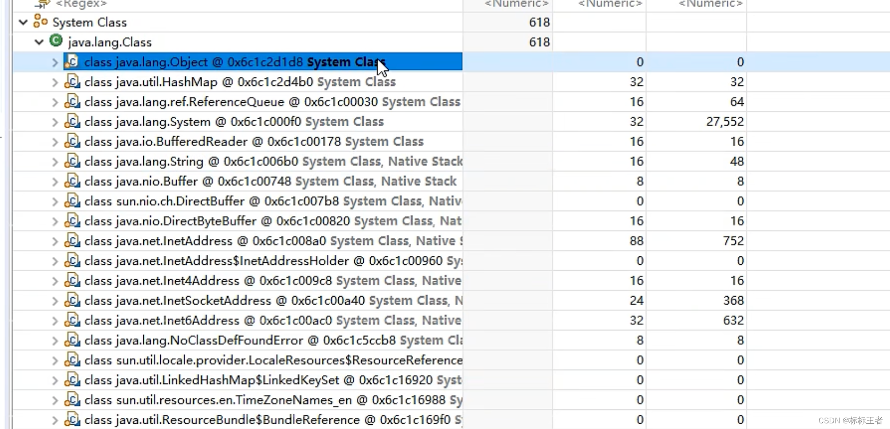The height and width of the screenshot is (429, 890).
Task: Select class java.io.BufferedReader @ 0x6c1c00178
Action: 254,142
